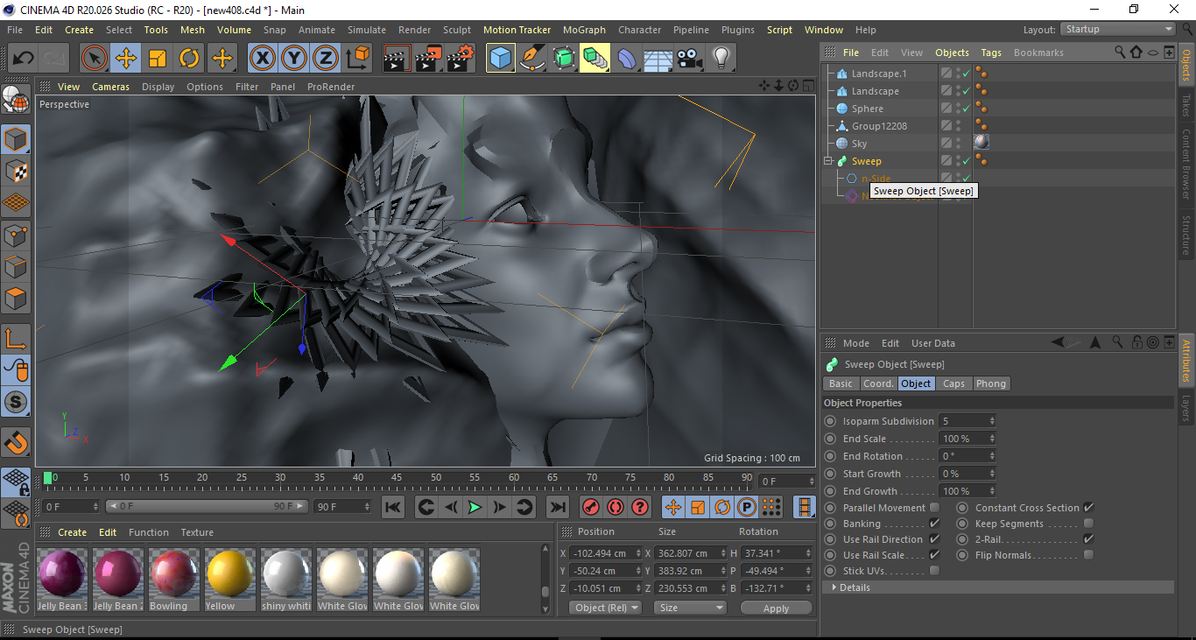Click Autokeying button

tap(616, 507)
